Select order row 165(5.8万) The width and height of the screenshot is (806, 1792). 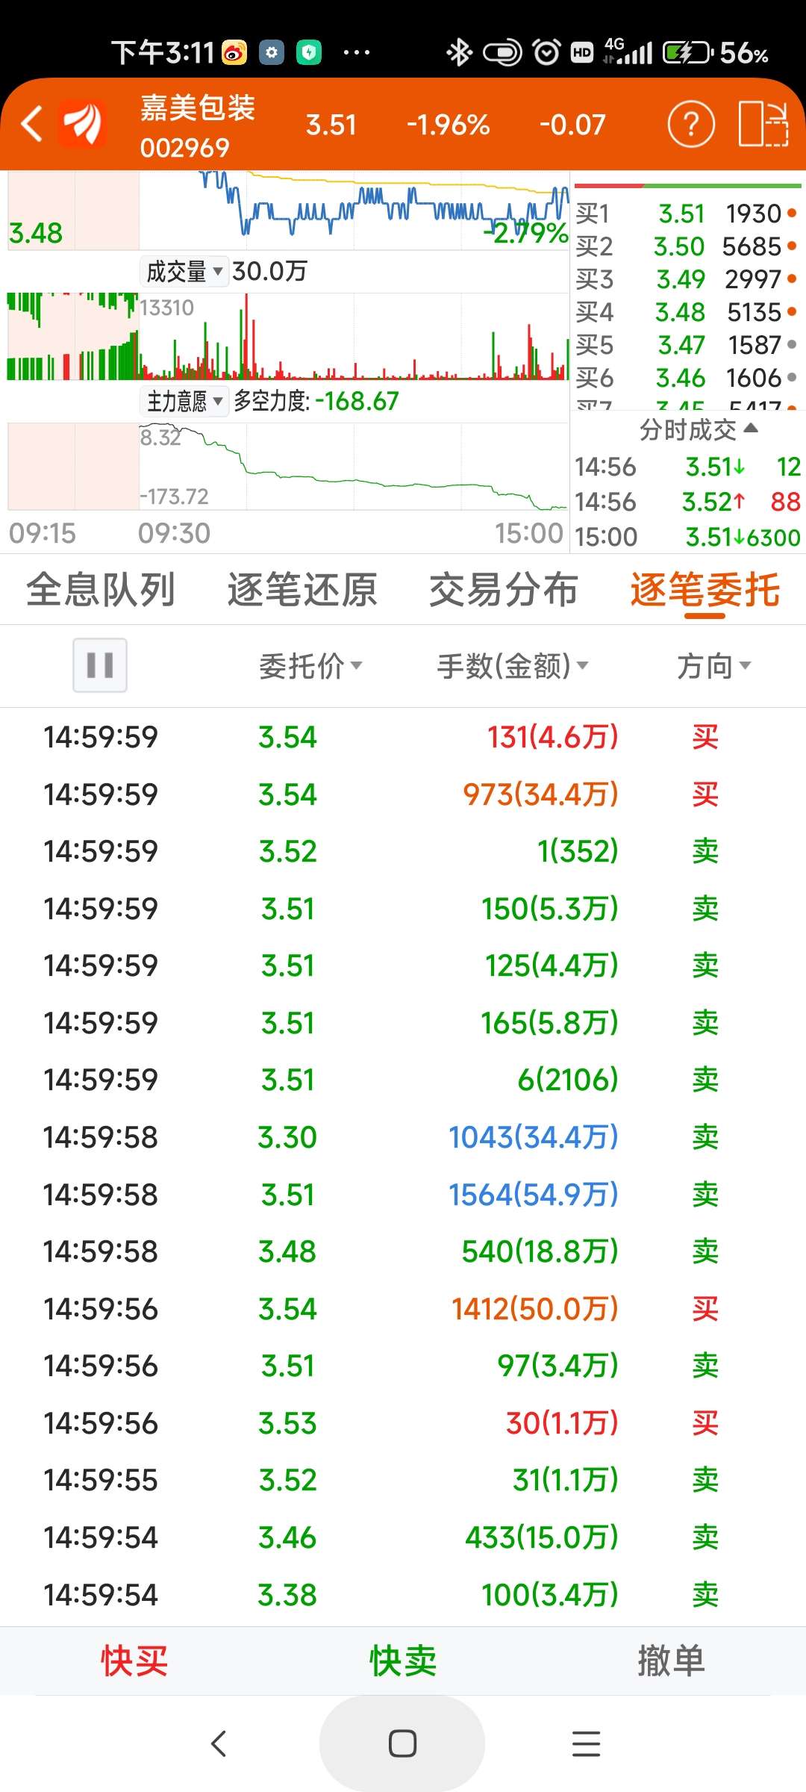[403, 1023]
